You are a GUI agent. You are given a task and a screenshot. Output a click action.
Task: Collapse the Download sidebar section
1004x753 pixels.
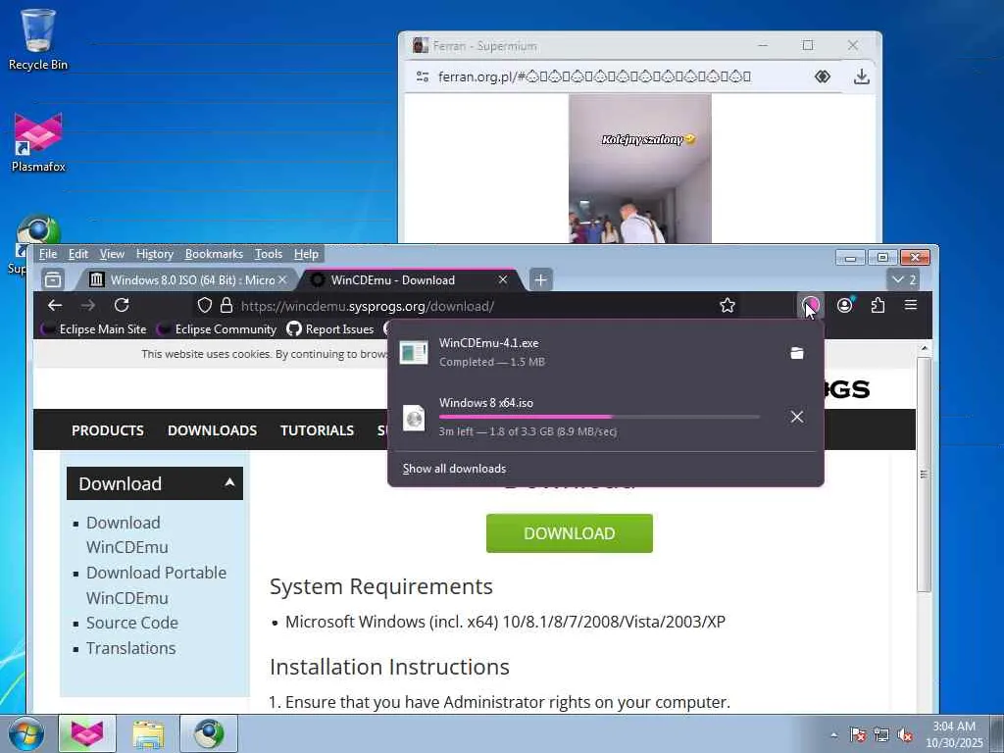tap(229, 482)
